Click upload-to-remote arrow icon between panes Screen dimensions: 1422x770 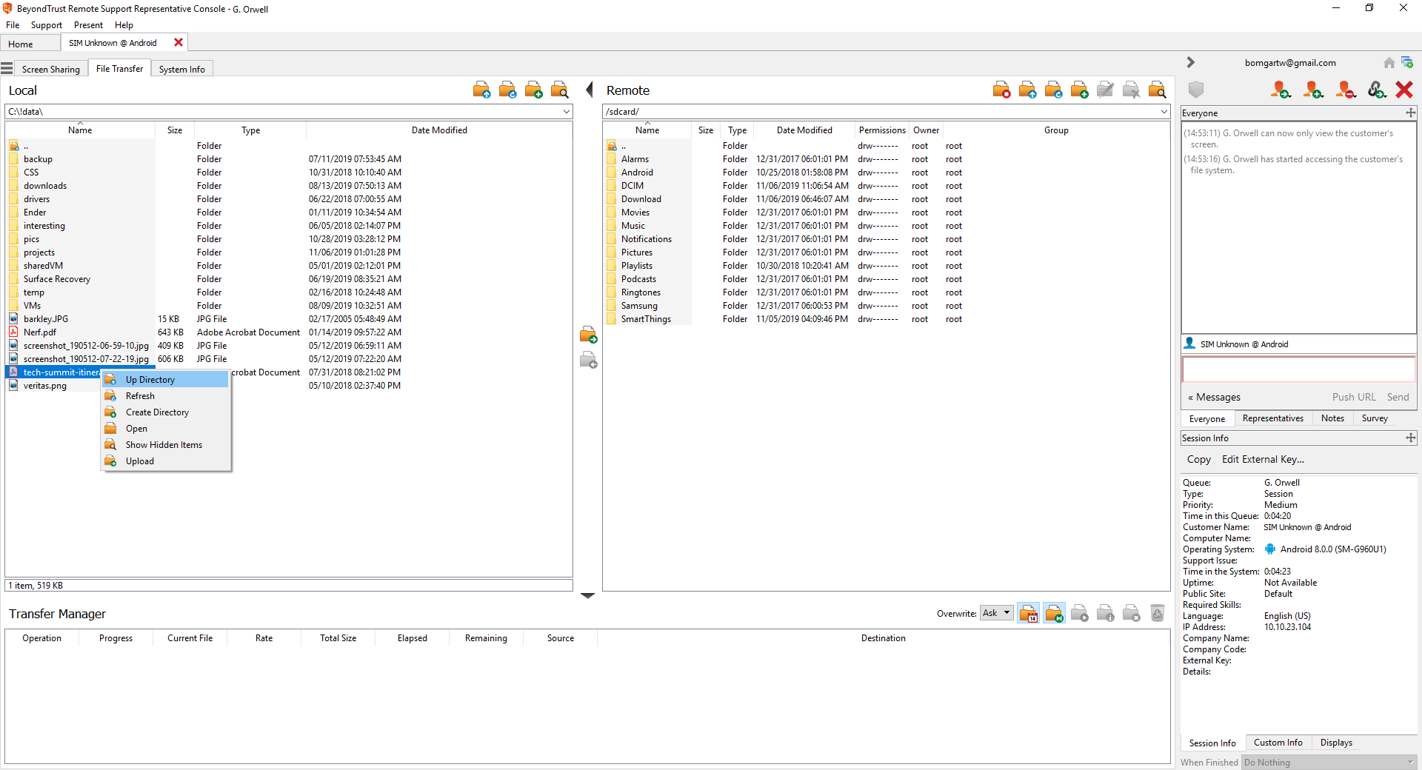[588, 335]
